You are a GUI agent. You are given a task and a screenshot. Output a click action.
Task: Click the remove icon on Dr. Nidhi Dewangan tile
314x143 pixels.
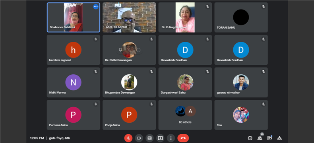coord(138,50)
